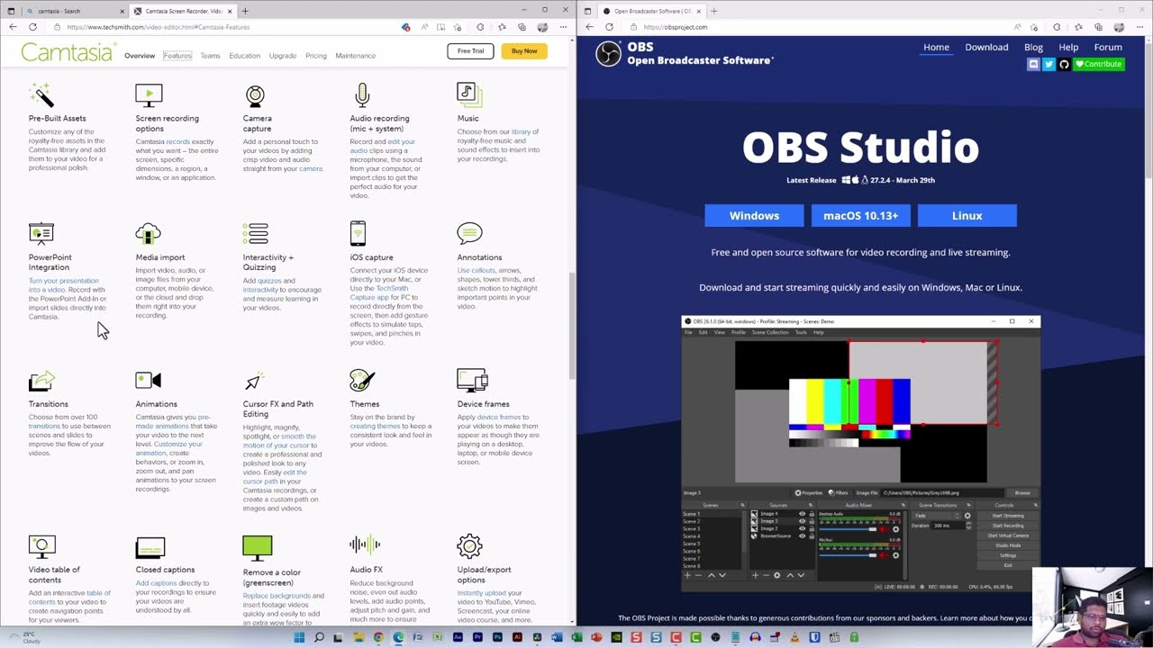Click the 'Add captions' link
This screenshot has width=1153, height=648.
click(156, 583)
